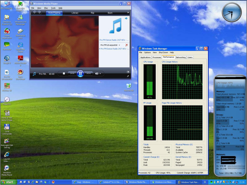Click the IS language indicator on the taskbar

click(205, 182)
